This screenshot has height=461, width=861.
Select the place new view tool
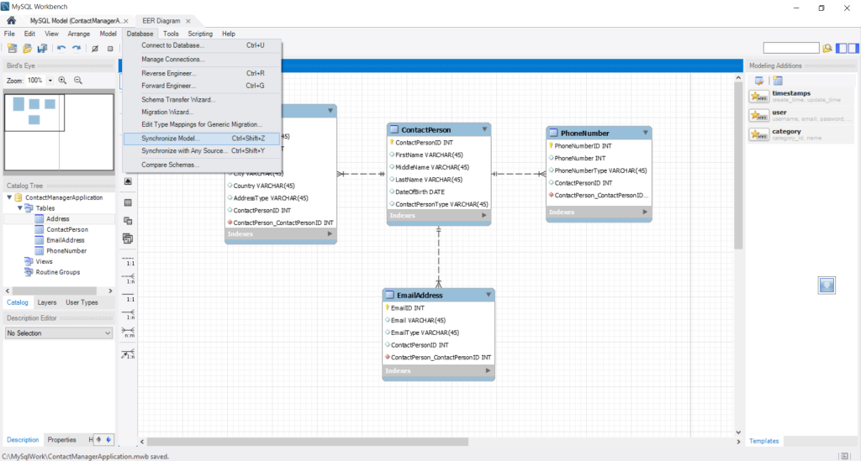[x=128, y=221]
